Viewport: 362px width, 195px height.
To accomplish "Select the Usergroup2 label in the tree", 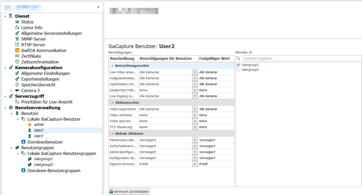I will (43, 165).
